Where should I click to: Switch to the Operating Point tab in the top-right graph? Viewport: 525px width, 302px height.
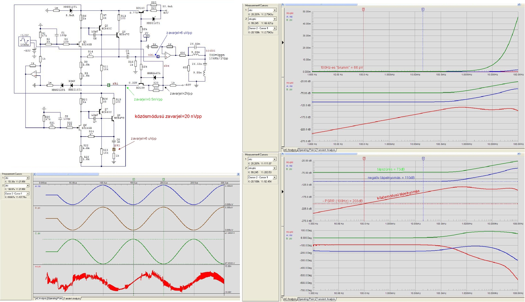pyautogui.click(x=307, y=150)
